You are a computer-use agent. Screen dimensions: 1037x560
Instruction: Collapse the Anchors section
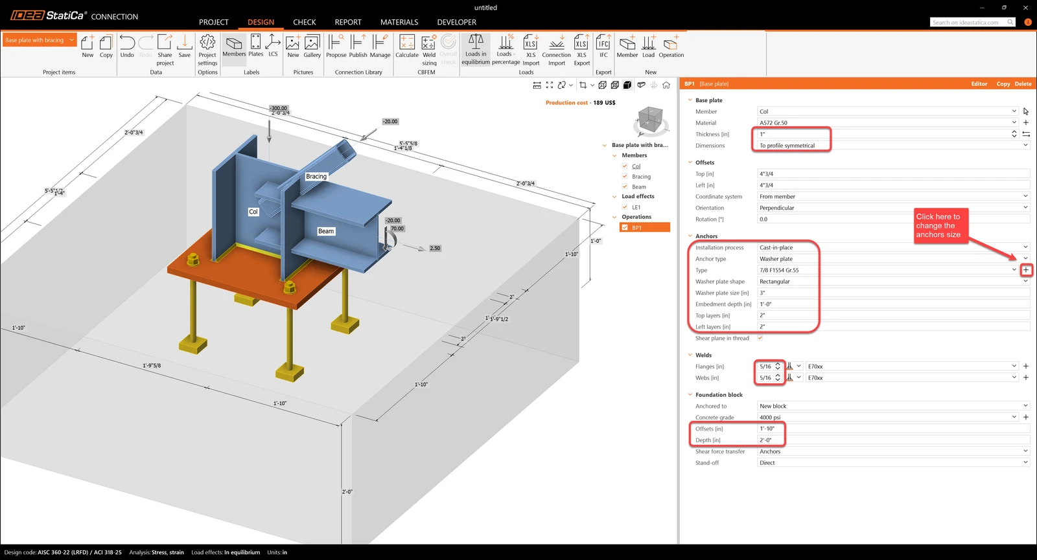pyautogui.click(x=690, y=236)
